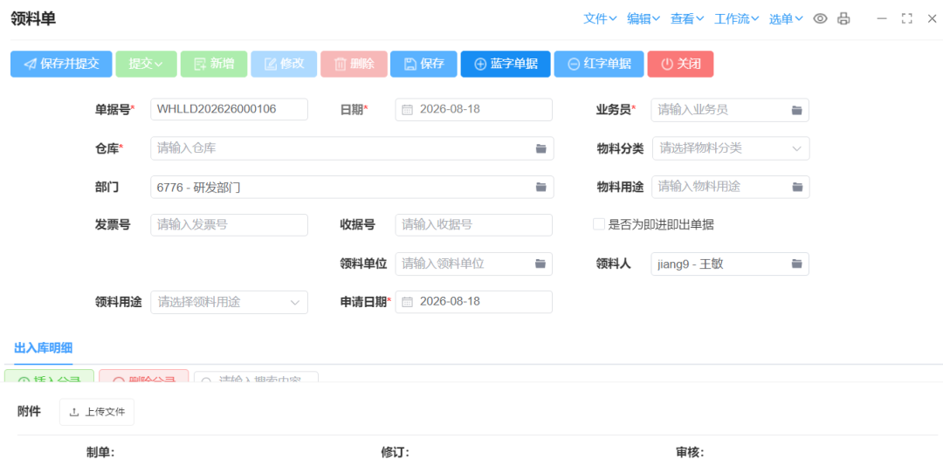Screen dimensions: 943x466
Task: Click the eye preview icon
Action: (x=820, y=18)
